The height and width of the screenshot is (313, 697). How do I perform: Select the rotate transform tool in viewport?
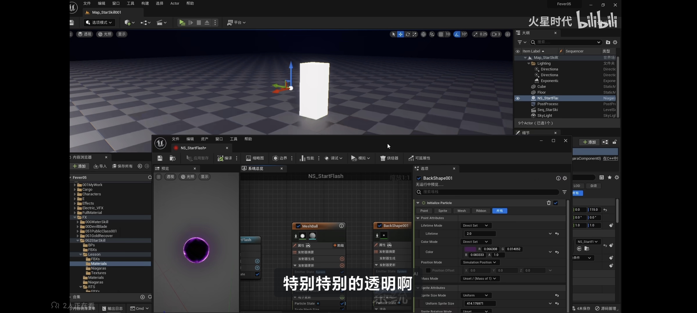click(408, 34)
